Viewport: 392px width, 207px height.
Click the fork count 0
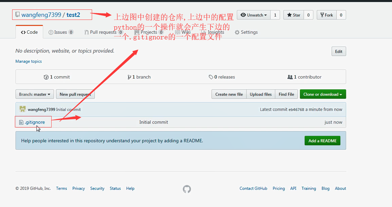tap(341, 15)
